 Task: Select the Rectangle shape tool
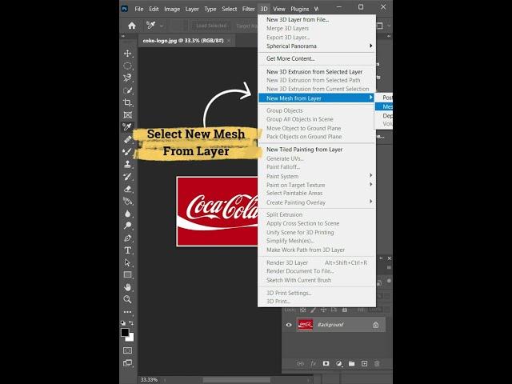[127, 274]
